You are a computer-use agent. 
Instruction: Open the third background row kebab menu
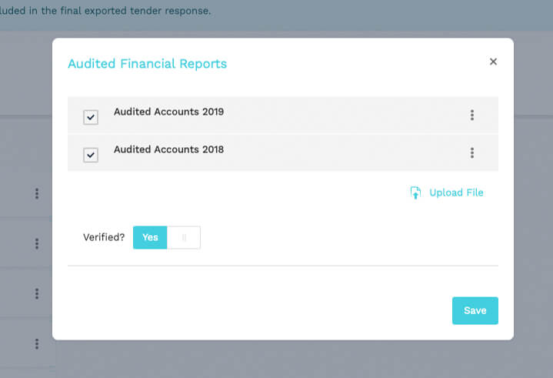[x=37, y=293]
